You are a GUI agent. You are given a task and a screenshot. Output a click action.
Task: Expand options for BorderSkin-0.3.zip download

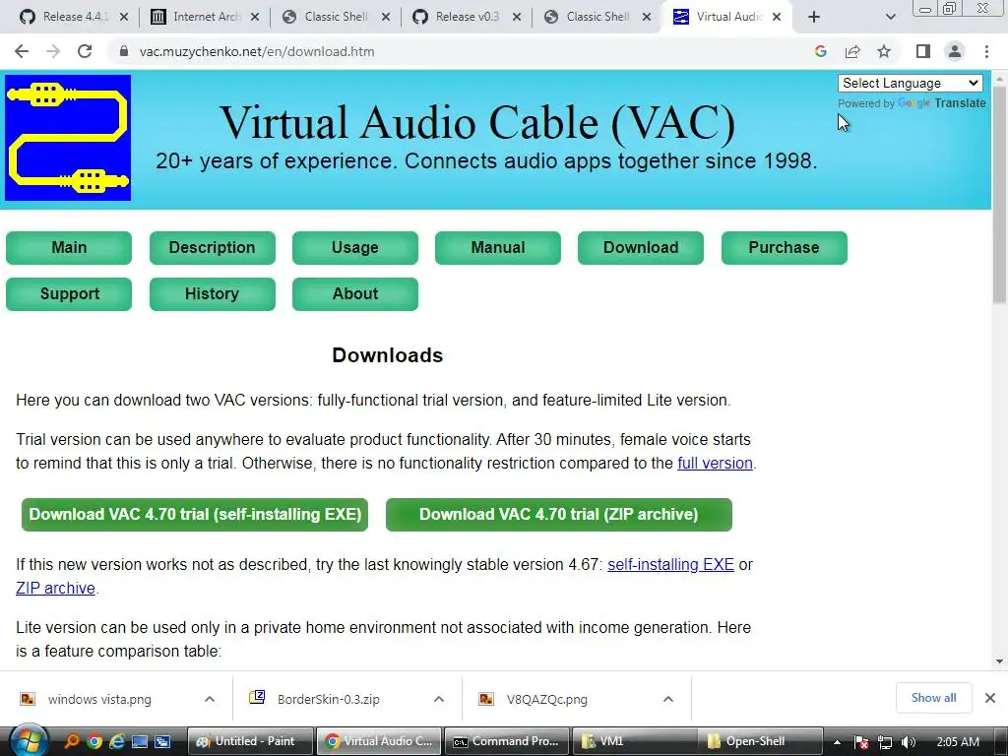click(x=438, y=699)
